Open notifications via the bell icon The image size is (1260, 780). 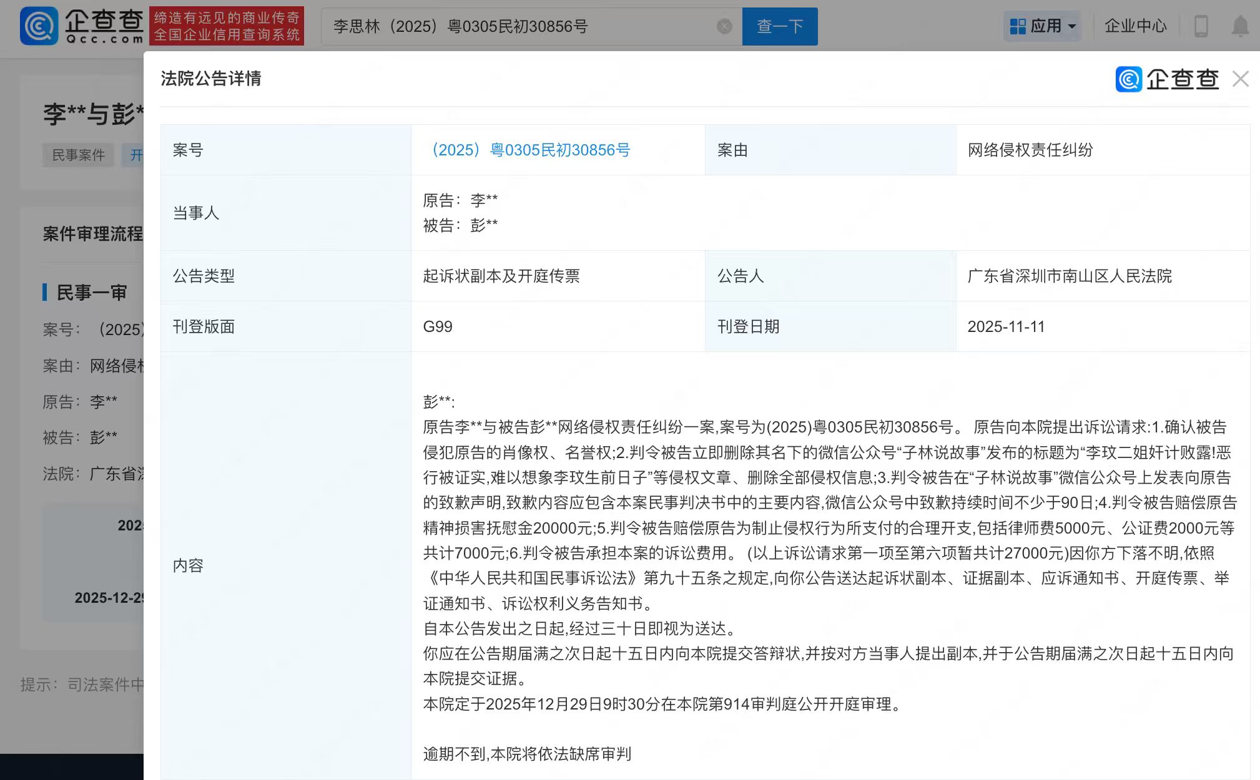click(1240, 26)
